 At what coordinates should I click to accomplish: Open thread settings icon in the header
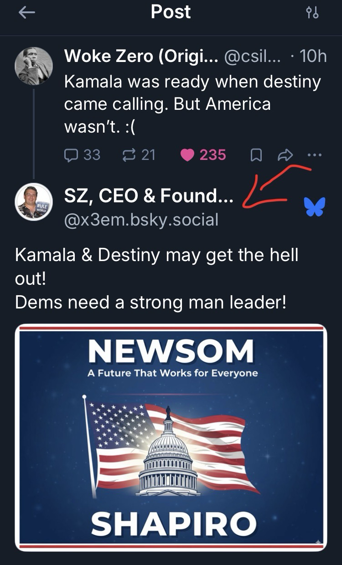click(x=312, y=13)
